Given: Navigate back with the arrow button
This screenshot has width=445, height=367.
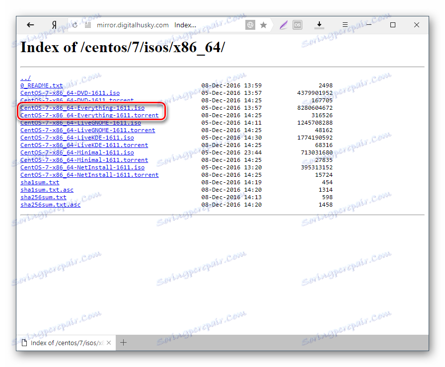Looking at the screenshot, I should [x=30, y=25].
